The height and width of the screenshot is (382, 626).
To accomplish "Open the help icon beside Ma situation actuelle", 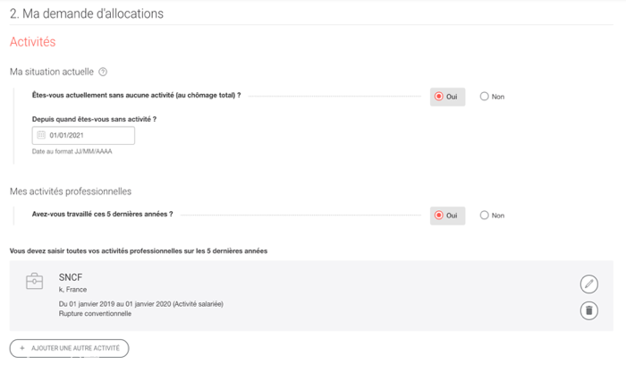I will (103, 72).
